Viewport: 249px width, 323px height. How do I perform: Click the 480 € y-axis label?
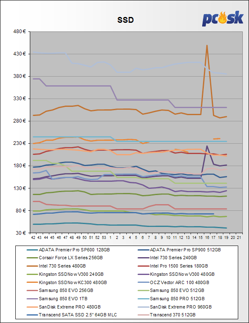tap(19, 31)
